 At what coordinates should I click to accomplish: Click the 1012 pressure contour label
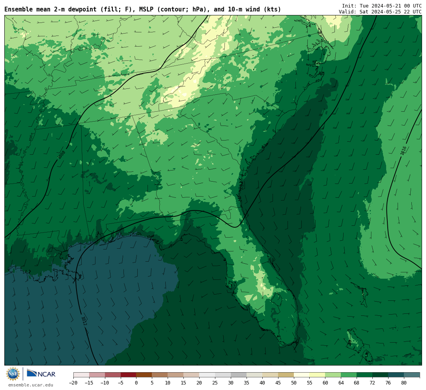tap(84, 321)
